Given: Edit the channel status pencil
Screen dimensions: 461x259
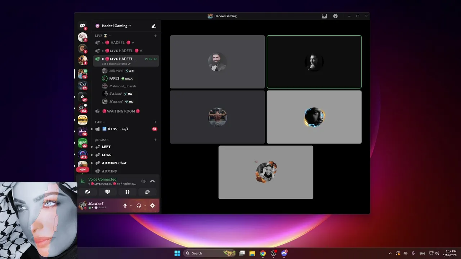Looking at the screenshot, I should (x=129, y=64).
